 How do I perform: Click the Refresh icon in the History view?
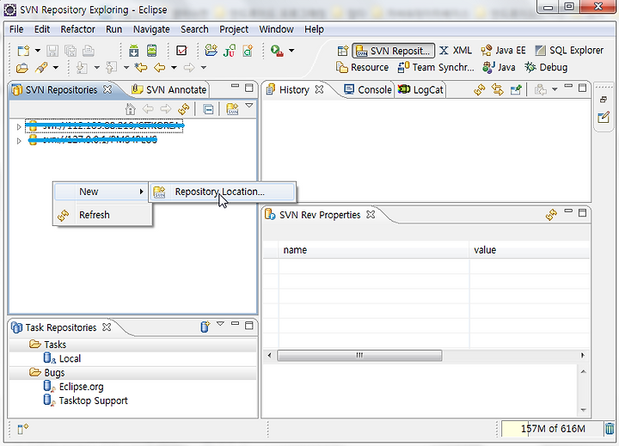pyautogui.click(x=479, y=90)
